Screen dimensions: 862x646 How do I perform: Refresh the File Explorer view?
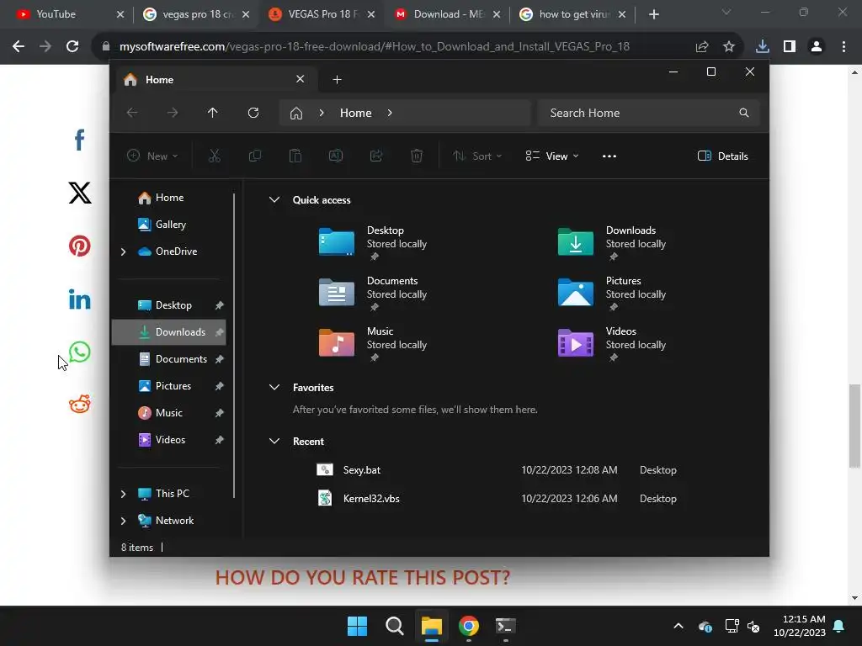coord(253,113)
